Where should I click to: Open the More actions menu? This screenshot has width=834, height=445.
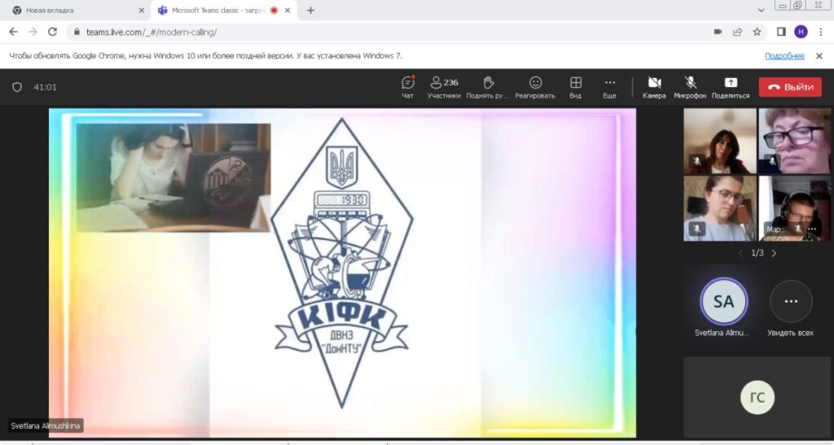610,87
